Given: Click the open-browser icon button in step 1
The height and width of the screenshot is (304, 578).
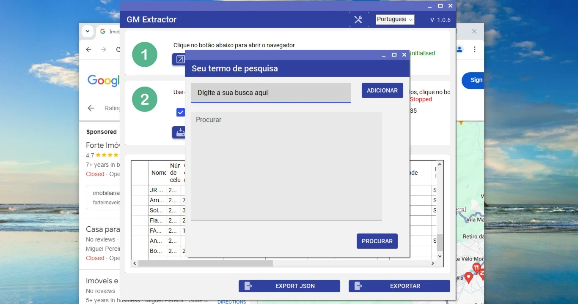Looking at the screenshot, I should point(179,60).
